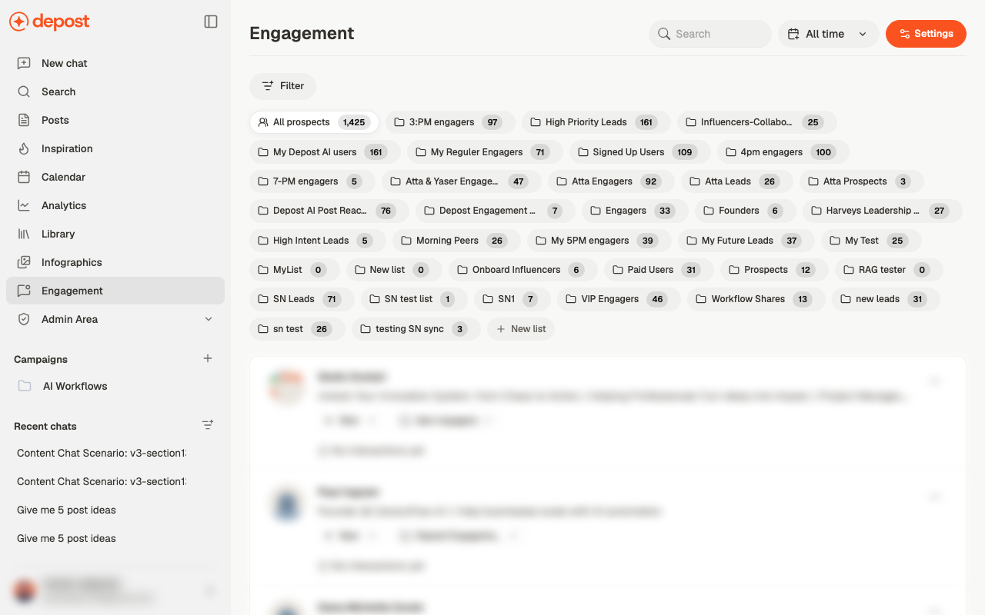
Task: Click the Calendar icon in sidebar
Action: pos(24,177)
